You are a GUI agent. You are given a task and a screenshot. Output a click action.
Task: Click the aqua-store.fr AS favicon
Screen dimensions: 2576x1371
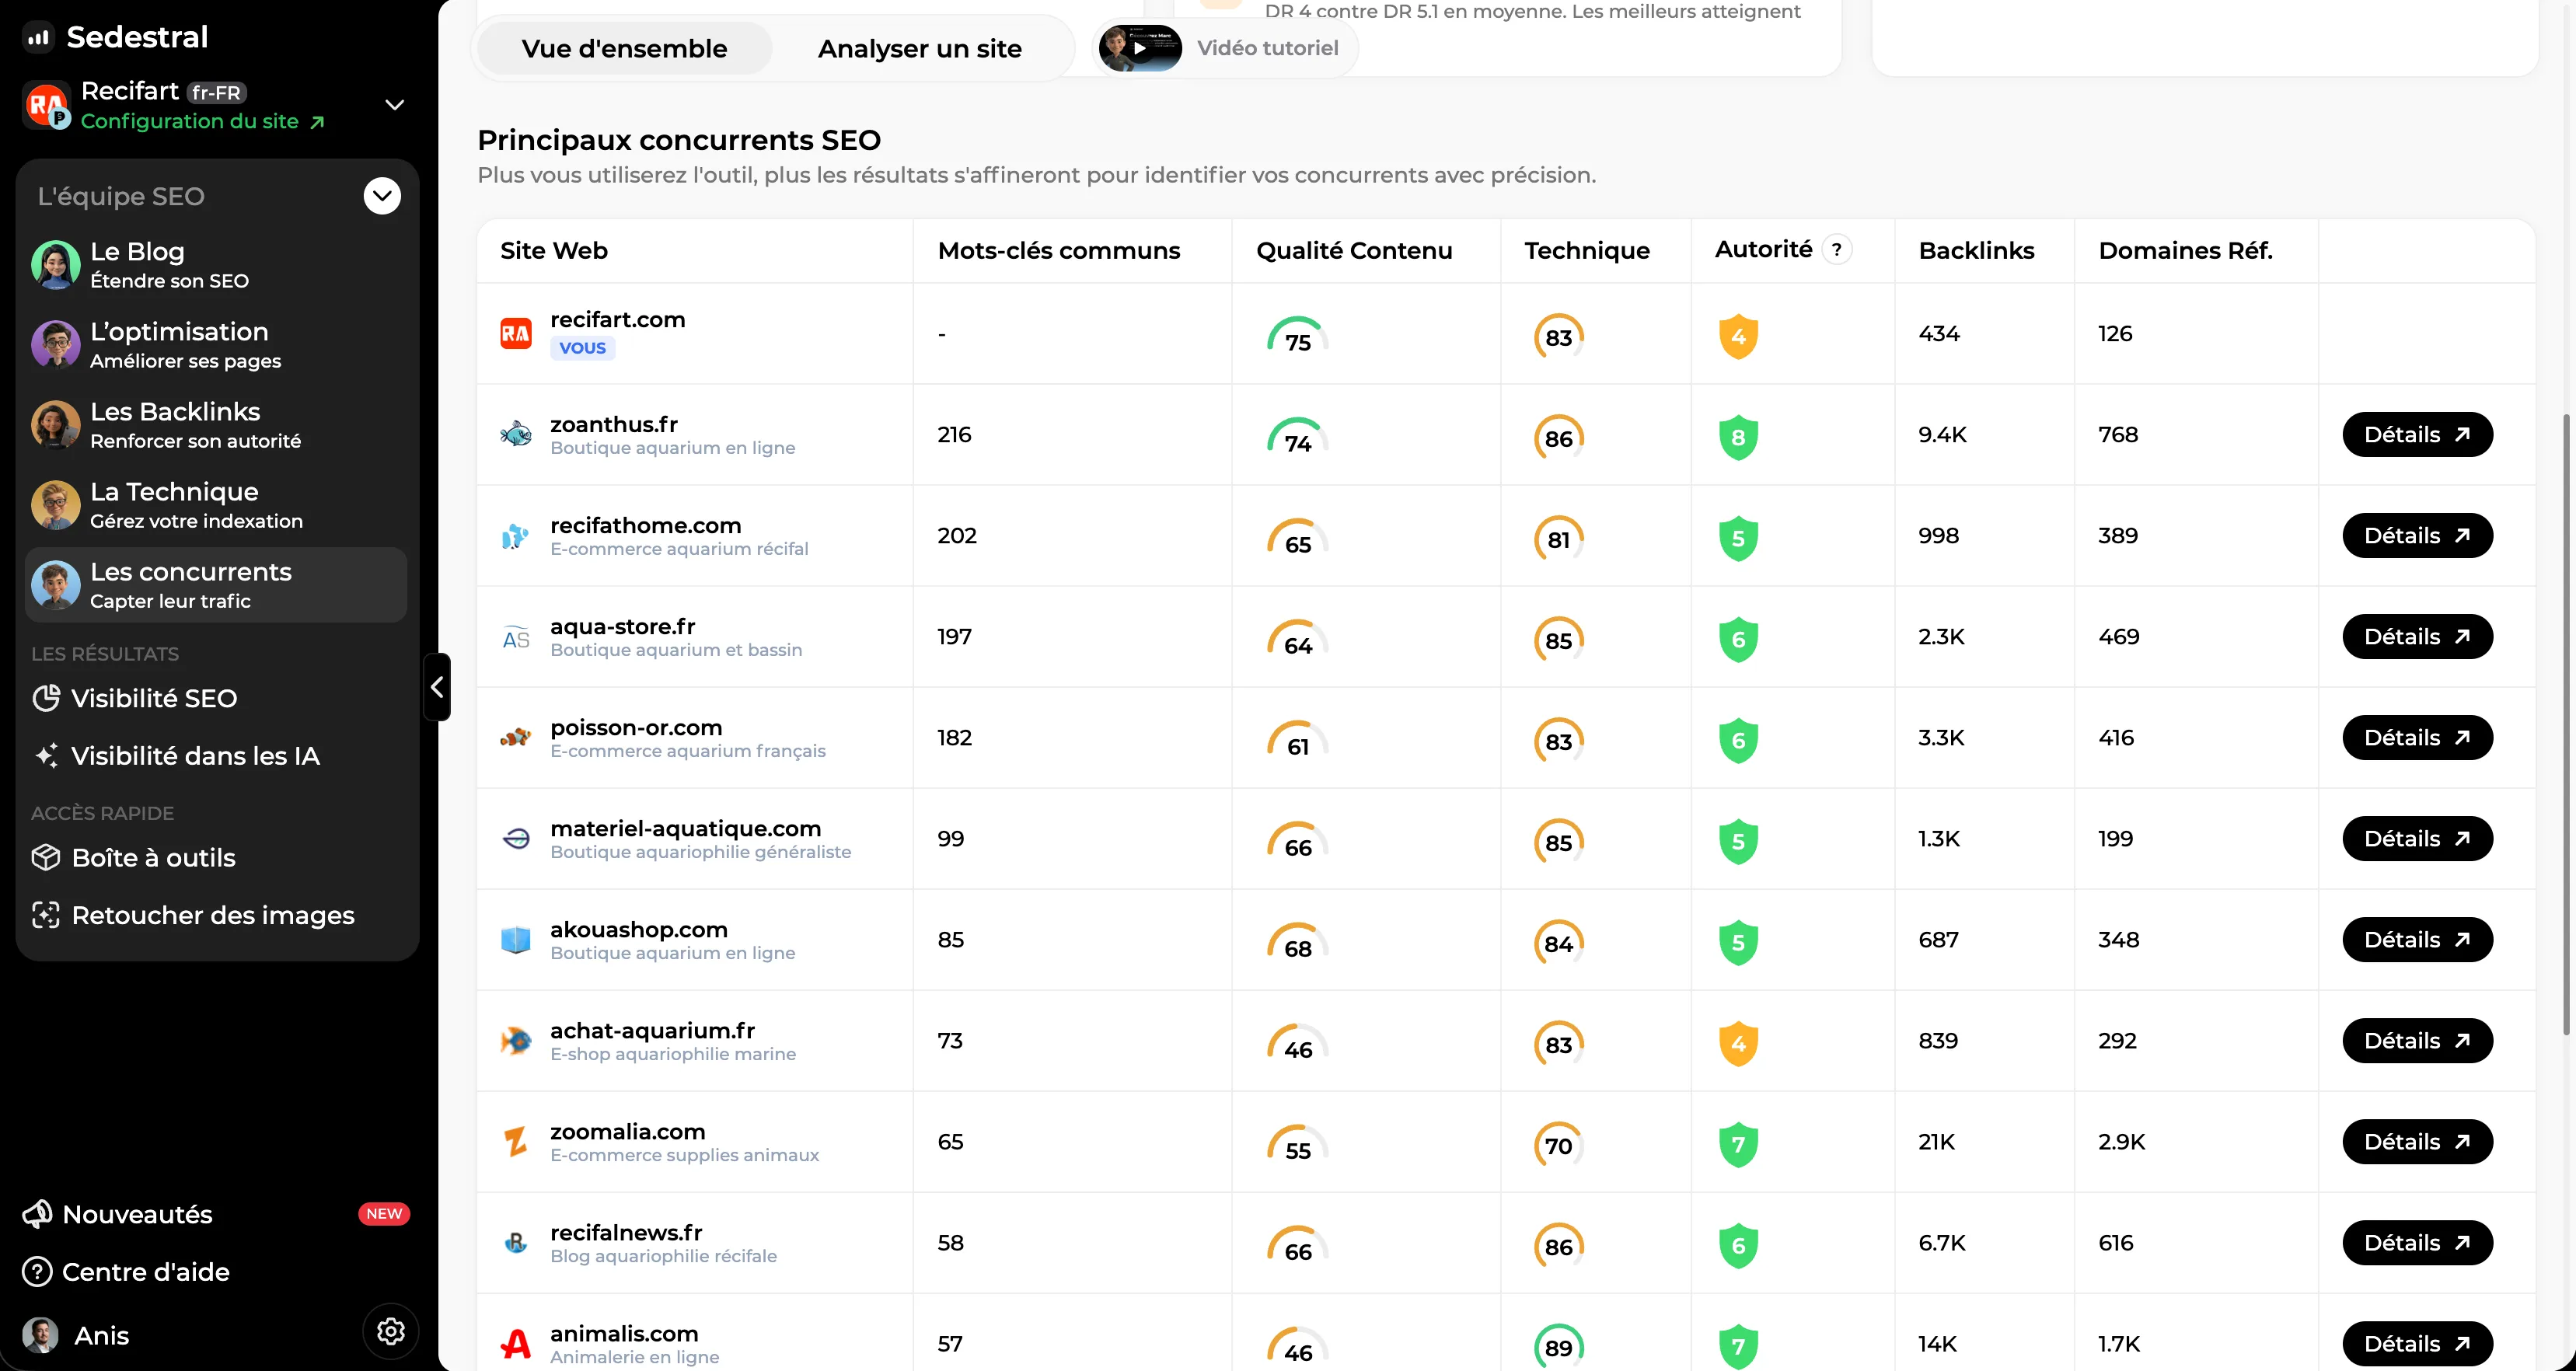click(516, 638)
